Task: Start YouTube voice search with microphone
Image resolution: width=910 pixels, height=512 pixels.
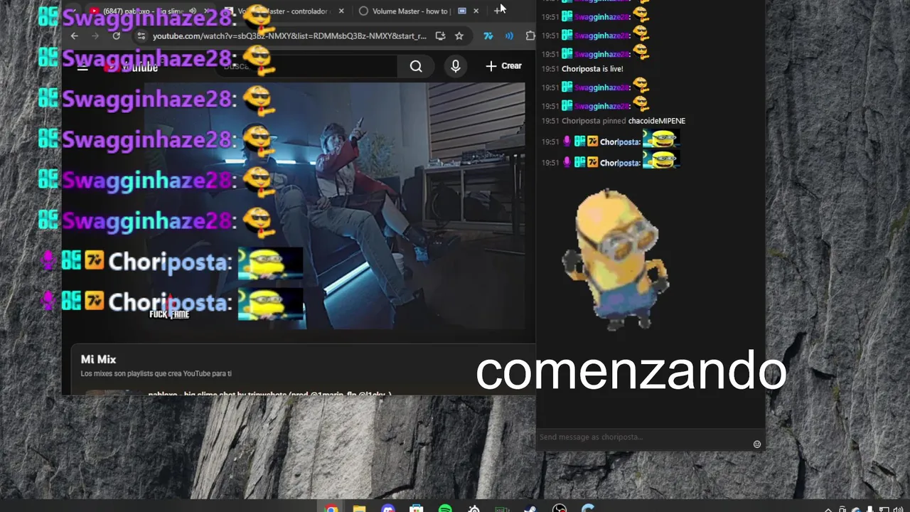Action: coord(456,66)
